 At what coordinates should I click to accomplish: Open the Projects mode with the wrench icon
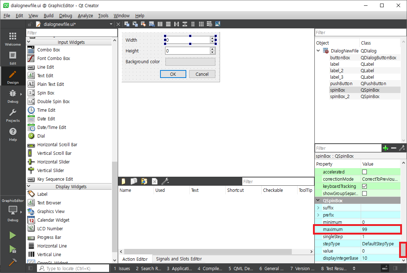[13, 115]
